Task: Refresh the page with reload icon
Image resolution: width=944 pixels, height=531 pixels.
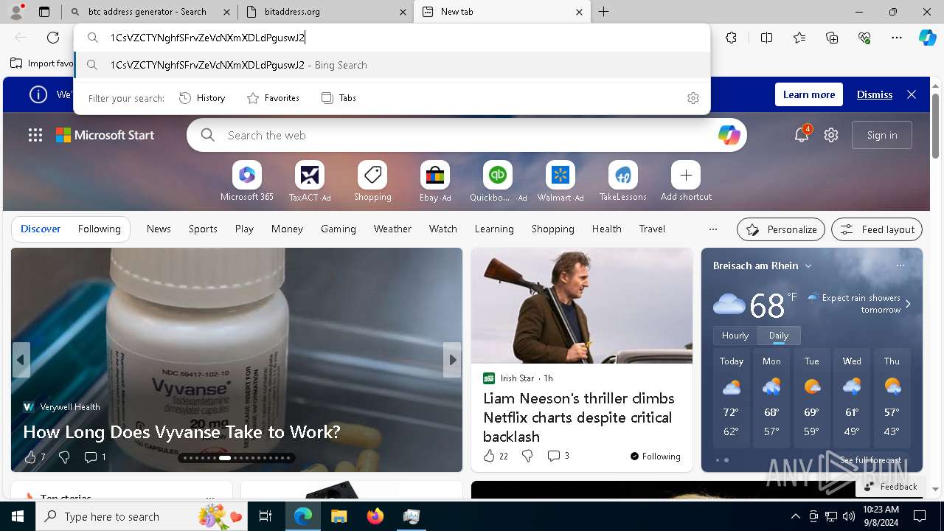Action: point(53,38)
